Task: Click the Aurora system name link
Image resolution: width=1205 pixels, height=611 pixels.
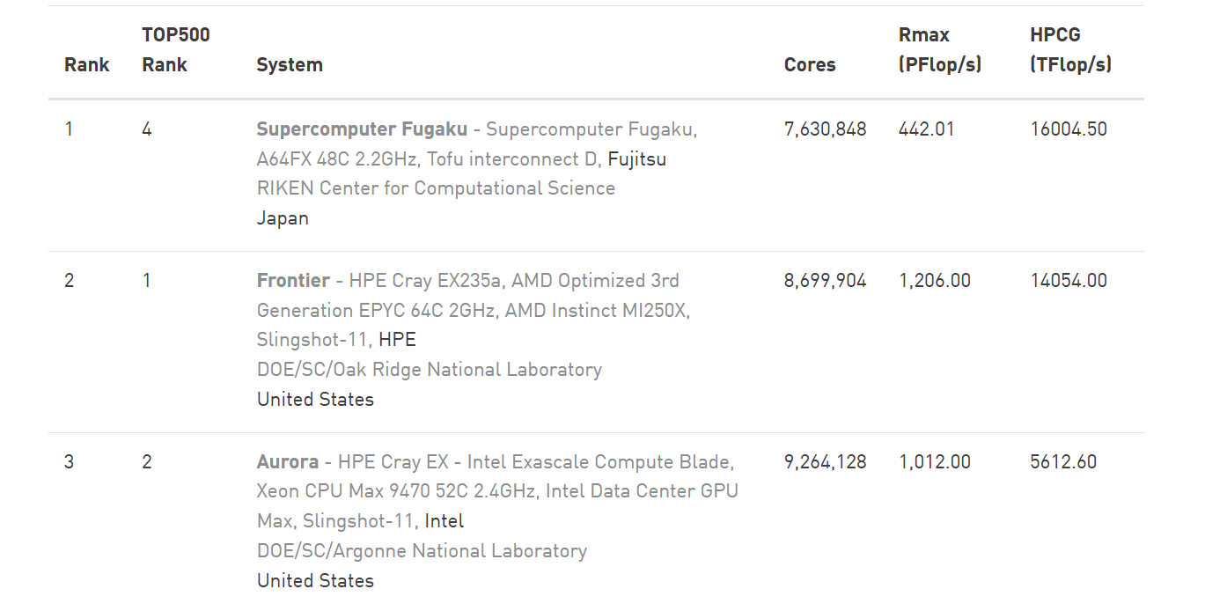Action: click(x=288, y=462)
